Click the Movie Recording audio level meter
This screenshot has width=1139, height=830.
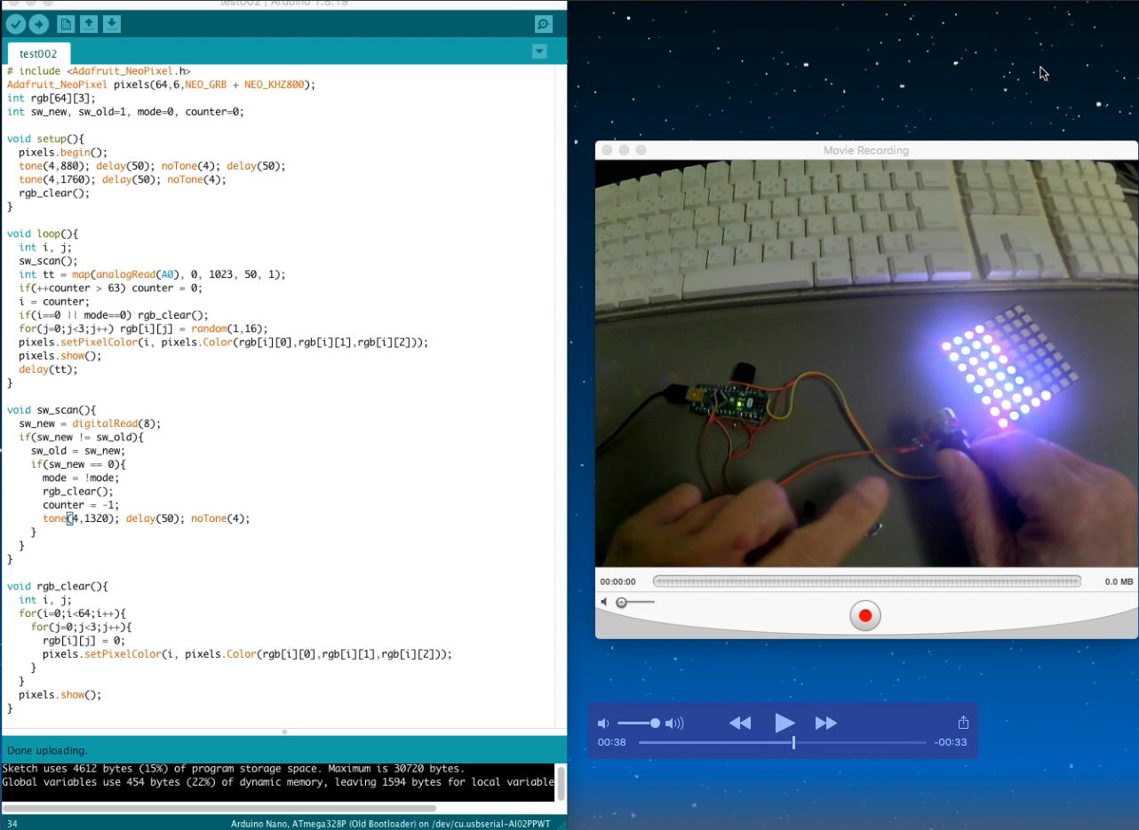867,581
